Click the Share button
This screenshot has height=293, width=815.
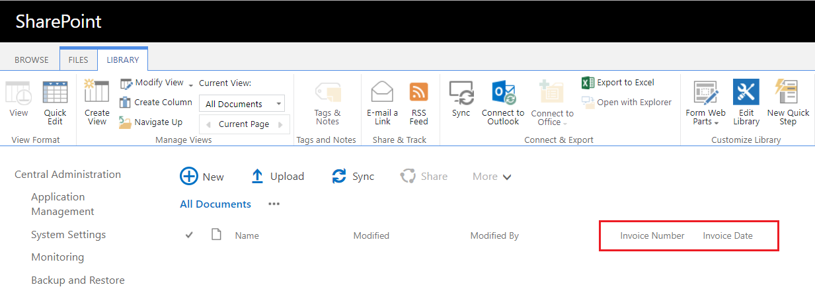pyautogui.click(x=424, y=177)
